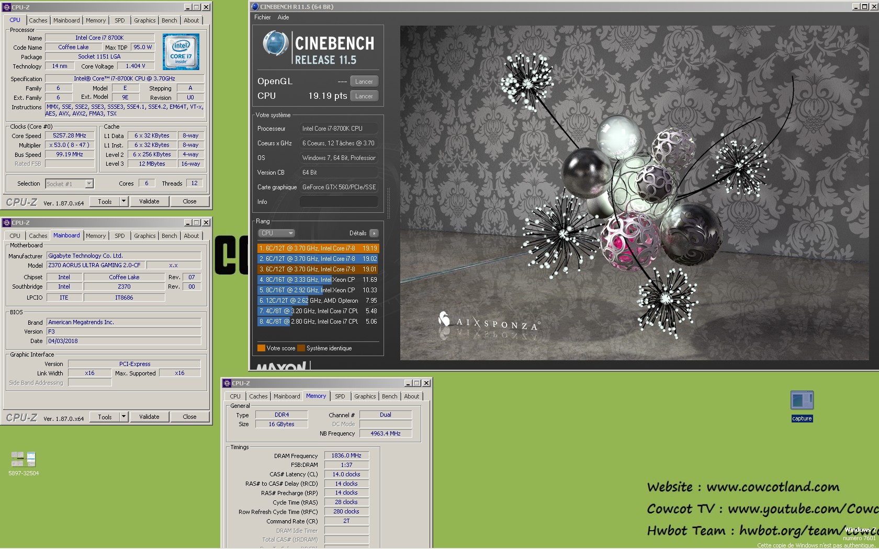Open the Fichier menu in Cinebench
Viewport: 879px width, 549px height.
263,17
